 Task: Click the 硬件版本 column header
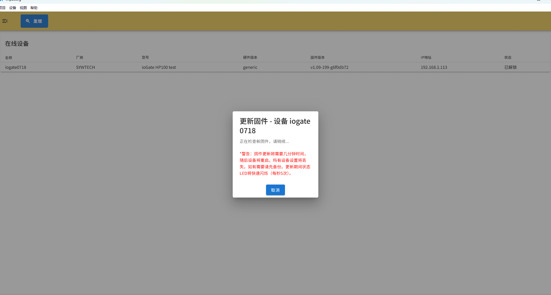(x=250, y=58)
